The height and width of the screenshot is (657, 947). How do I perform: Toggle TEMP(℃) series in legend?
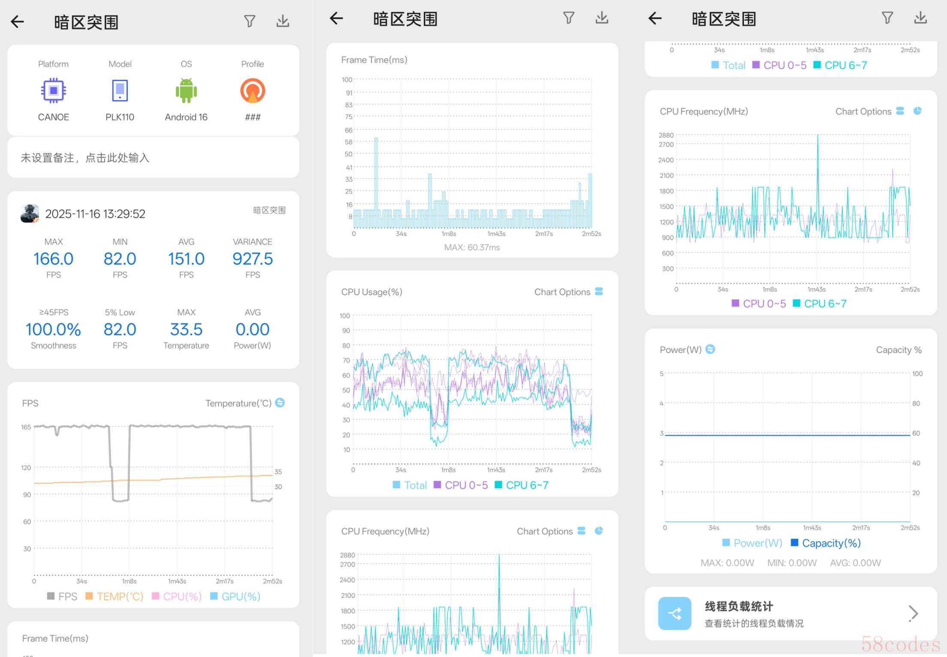pos(115,596)
